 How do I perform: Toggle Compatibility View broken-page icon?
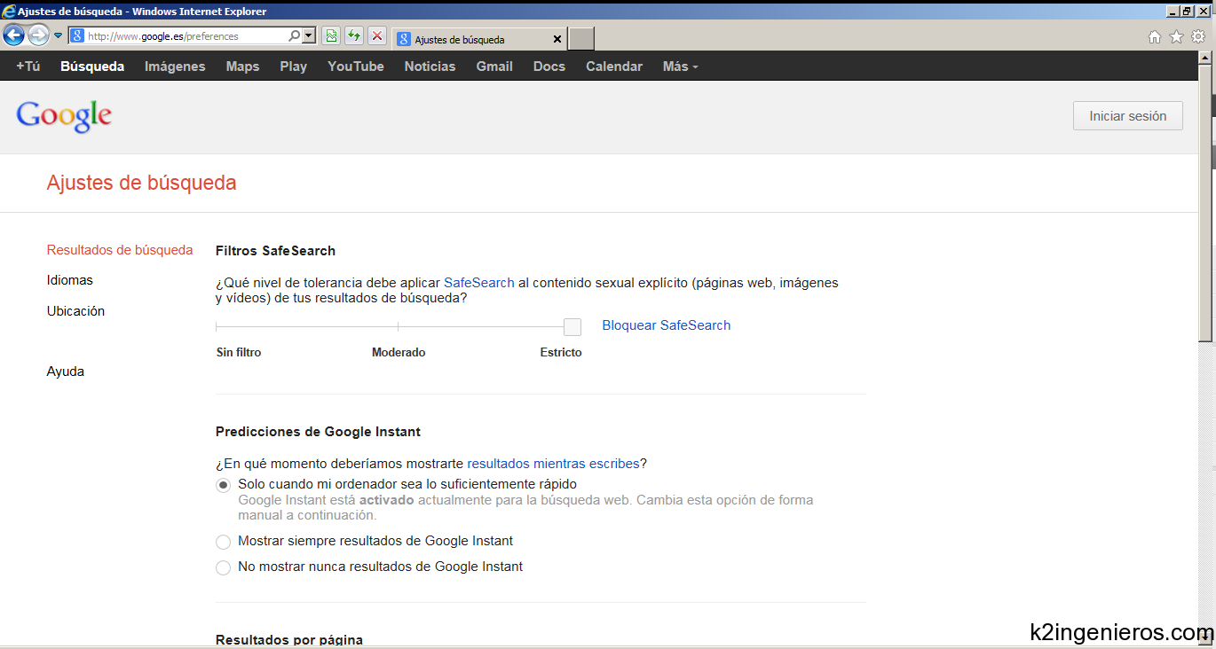pyautogui.click(x=331, y=36)
